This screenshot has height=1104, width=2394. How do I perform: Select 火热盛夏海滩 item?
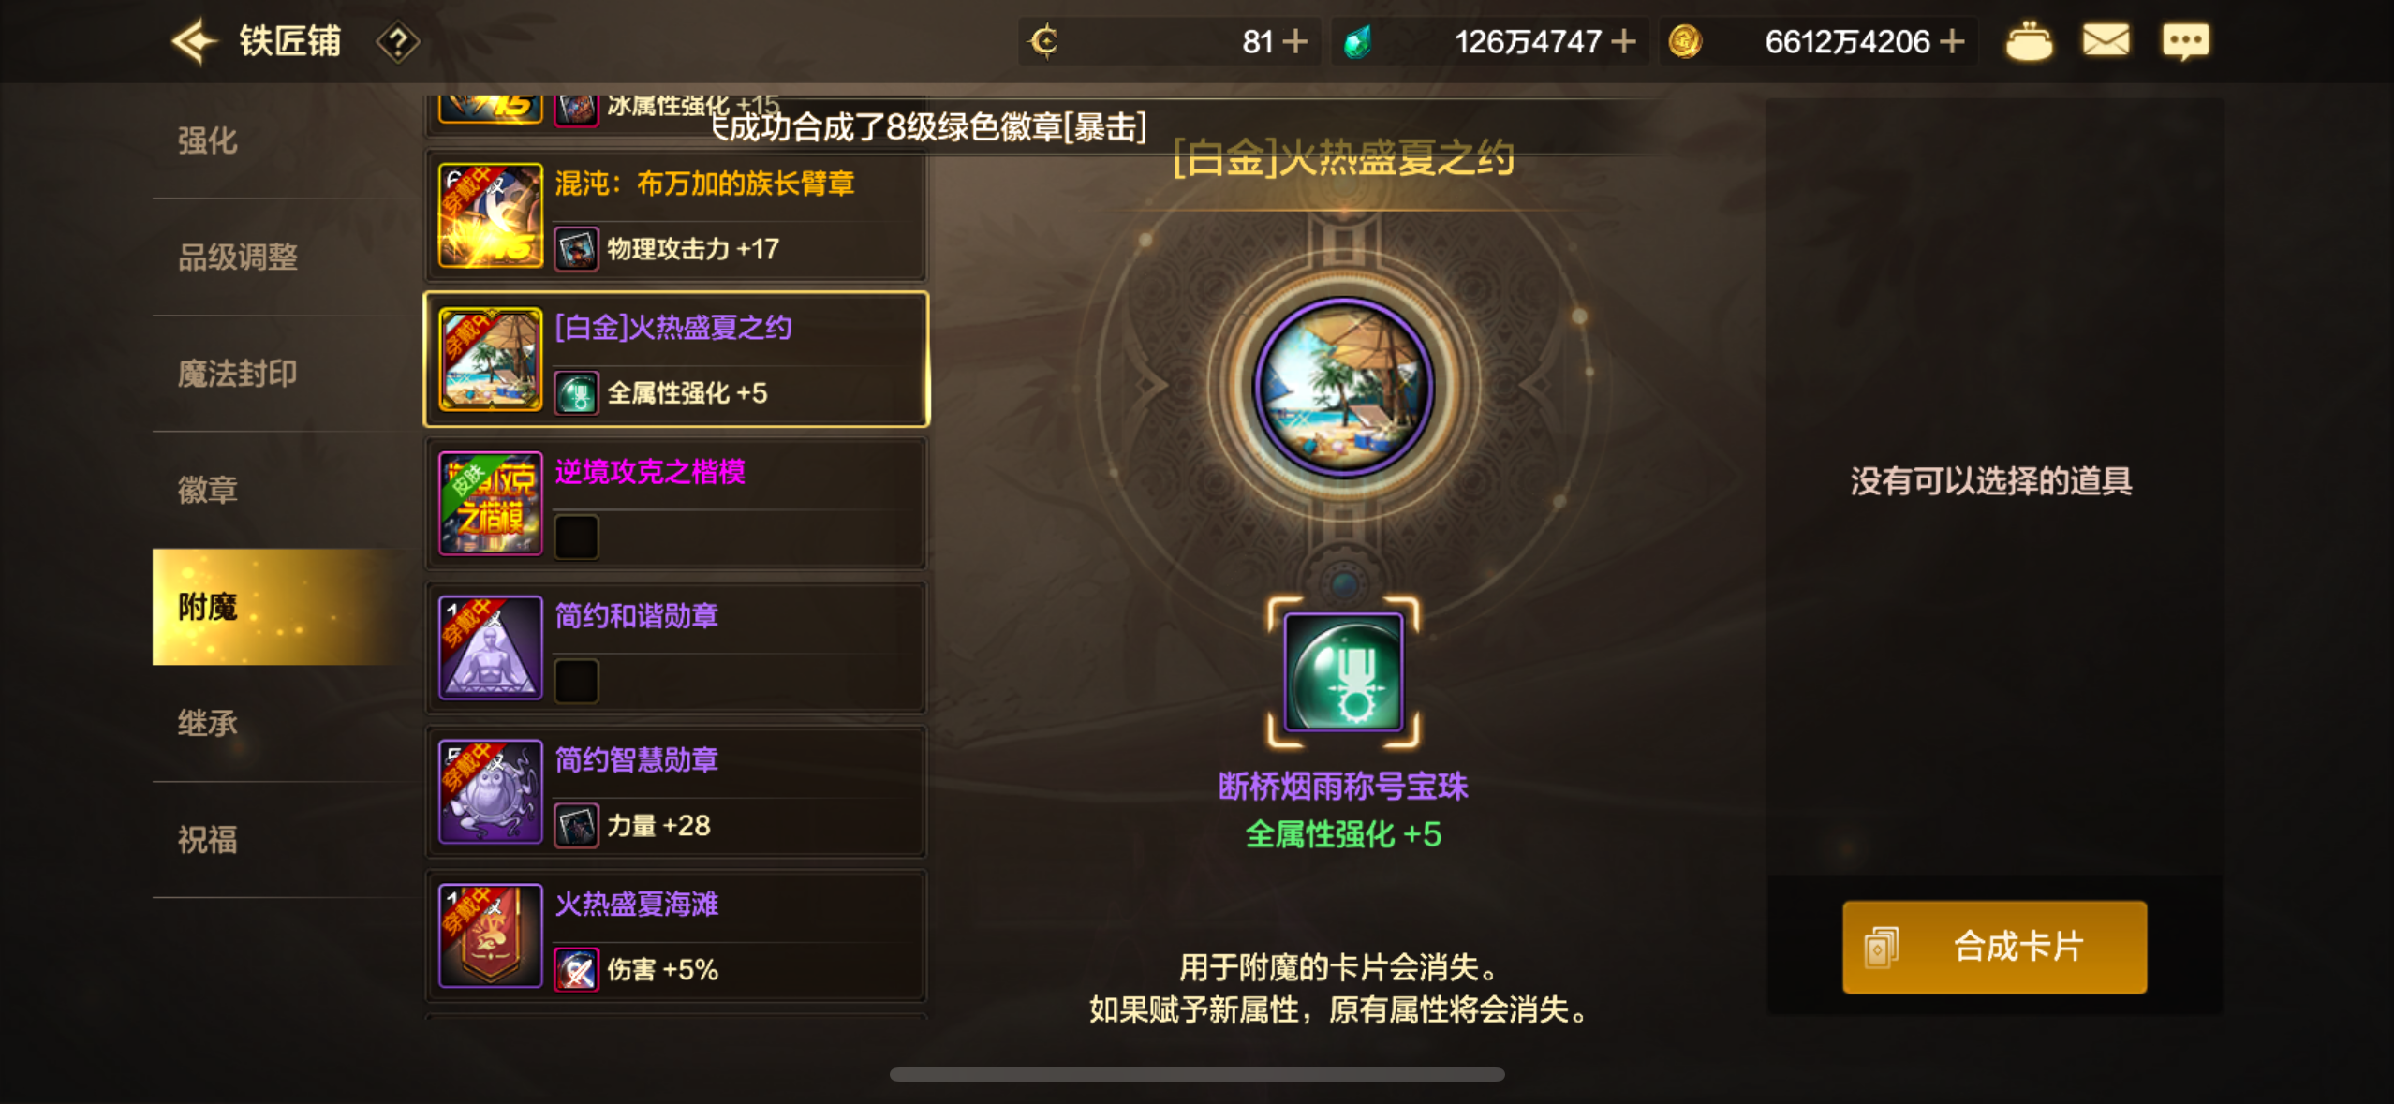(x=676, y=935)
